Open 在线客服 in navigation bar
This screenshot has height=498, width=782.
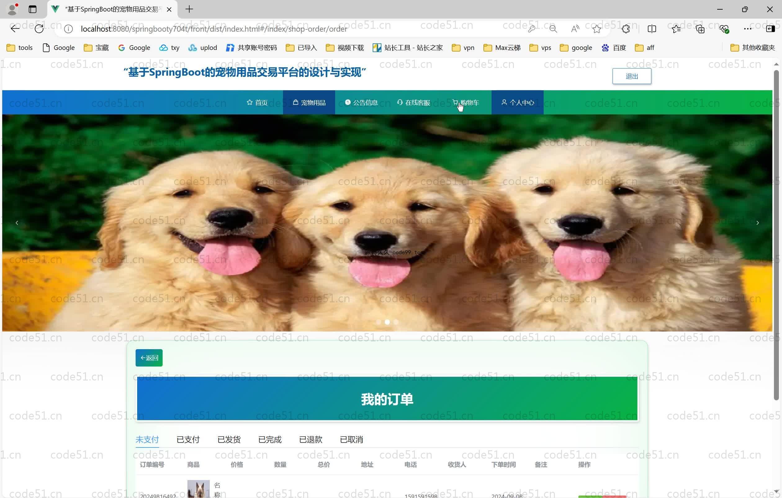tap(413, 103)
